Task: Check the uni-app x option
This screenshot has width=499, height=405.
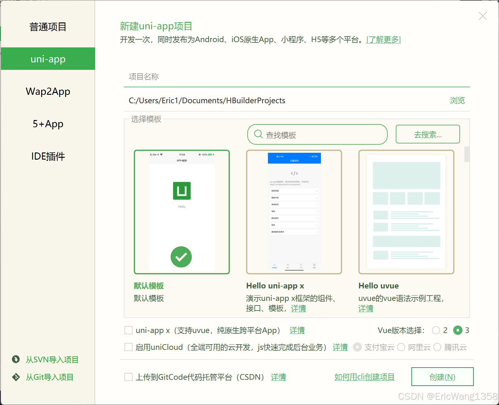Action: tap(128, 330)
